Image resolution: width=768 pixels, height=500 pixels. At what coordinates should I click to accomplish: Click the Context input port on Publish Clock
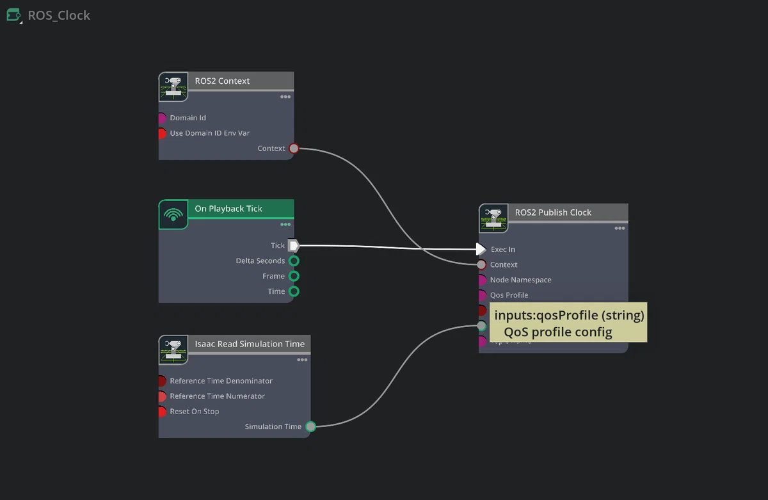point(481,264)
